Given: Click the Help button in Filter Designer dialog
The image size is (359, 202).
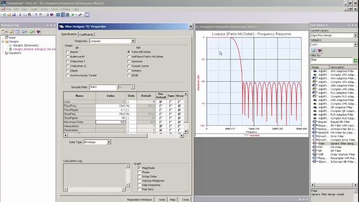Looking at the screenshot, I should click(x=172, y=200).
